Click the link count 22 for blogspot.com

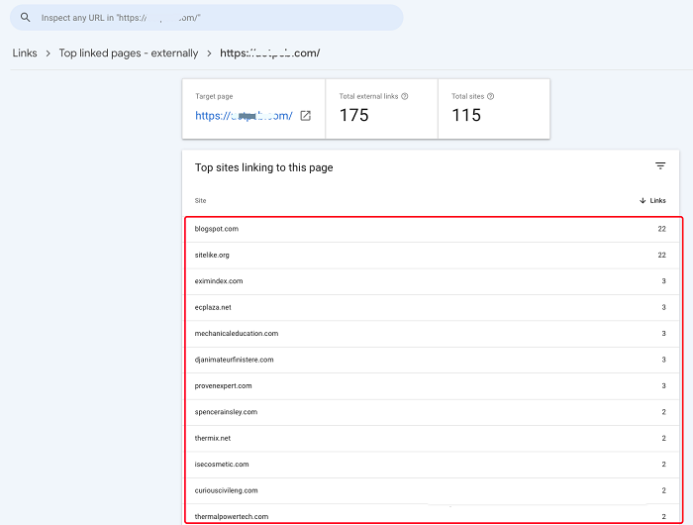661,229
